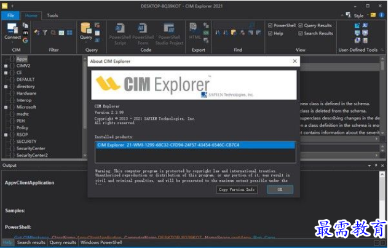Close the About CIM Explorer dialog

point(294,61)
